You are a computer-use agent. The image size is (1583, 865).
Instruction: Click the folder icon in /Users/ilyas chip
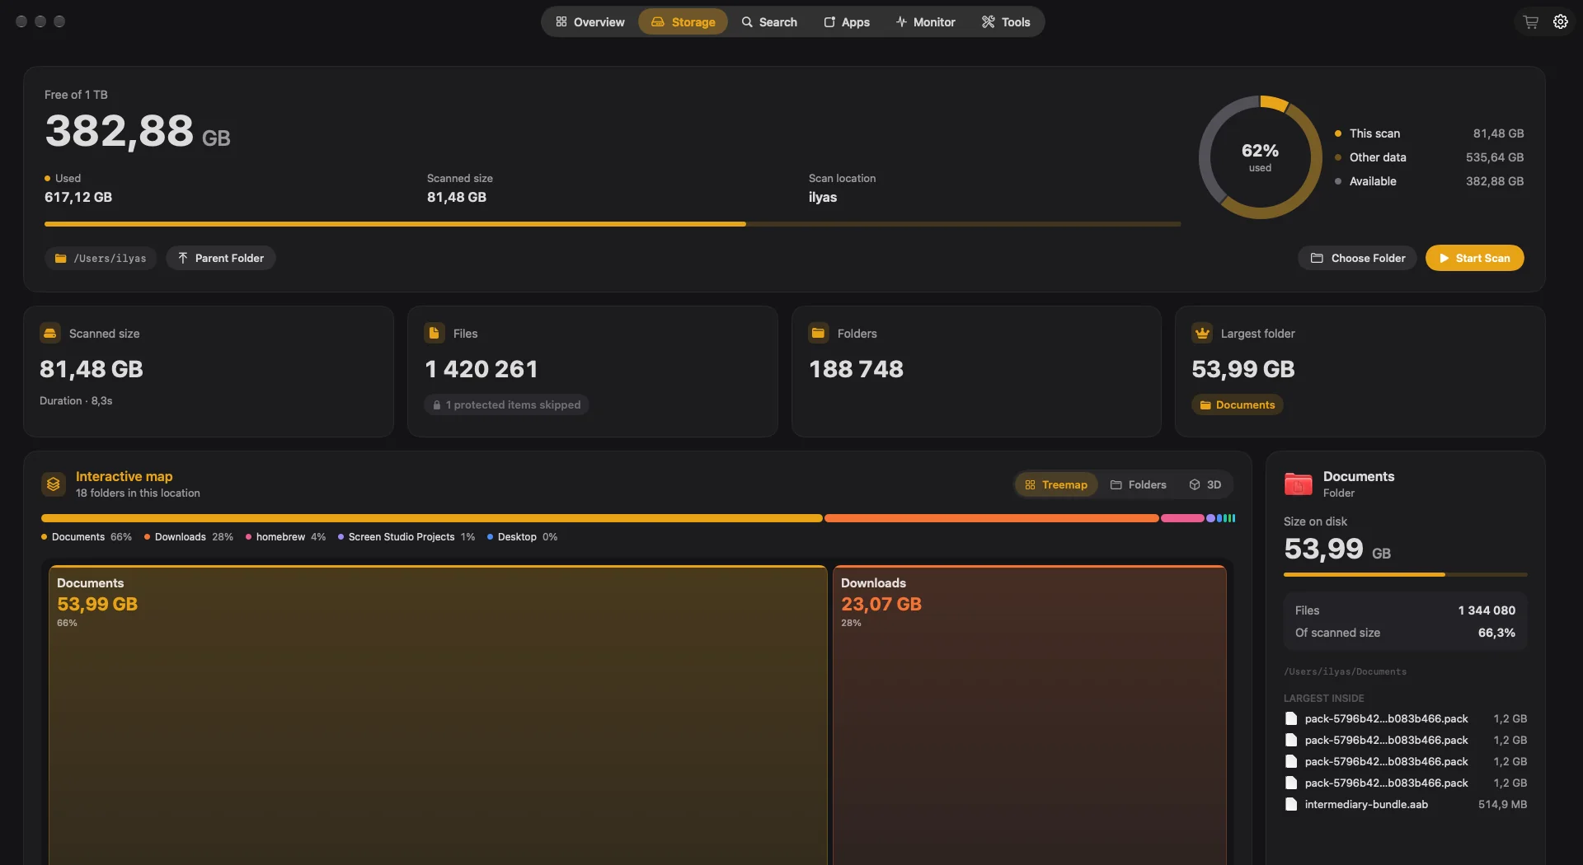(x=60, y=258)
